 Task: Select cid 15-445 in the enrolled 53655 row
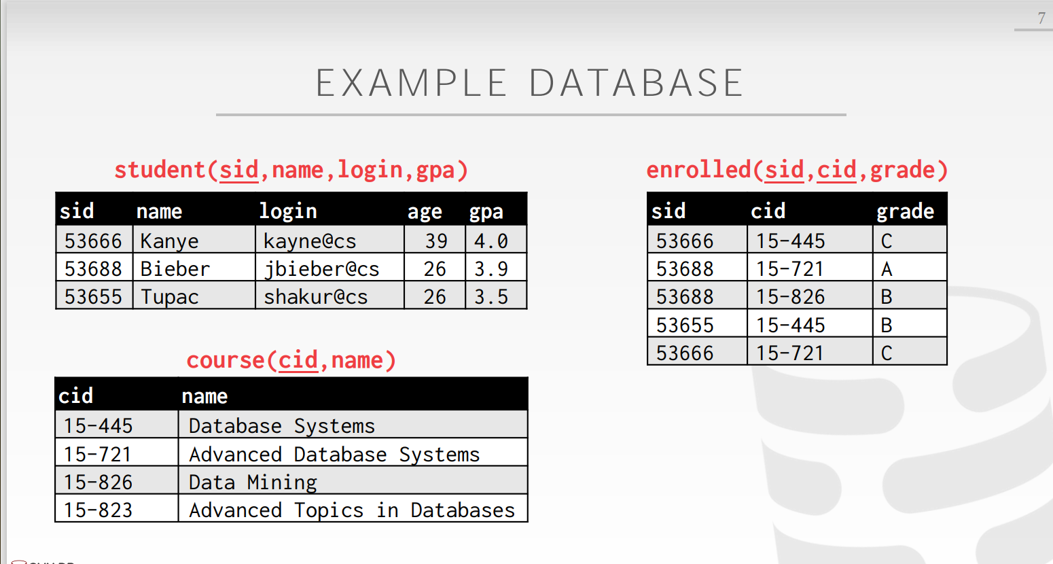791,325
